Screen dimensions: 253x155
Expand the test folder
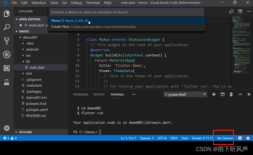tap(23, 73)
